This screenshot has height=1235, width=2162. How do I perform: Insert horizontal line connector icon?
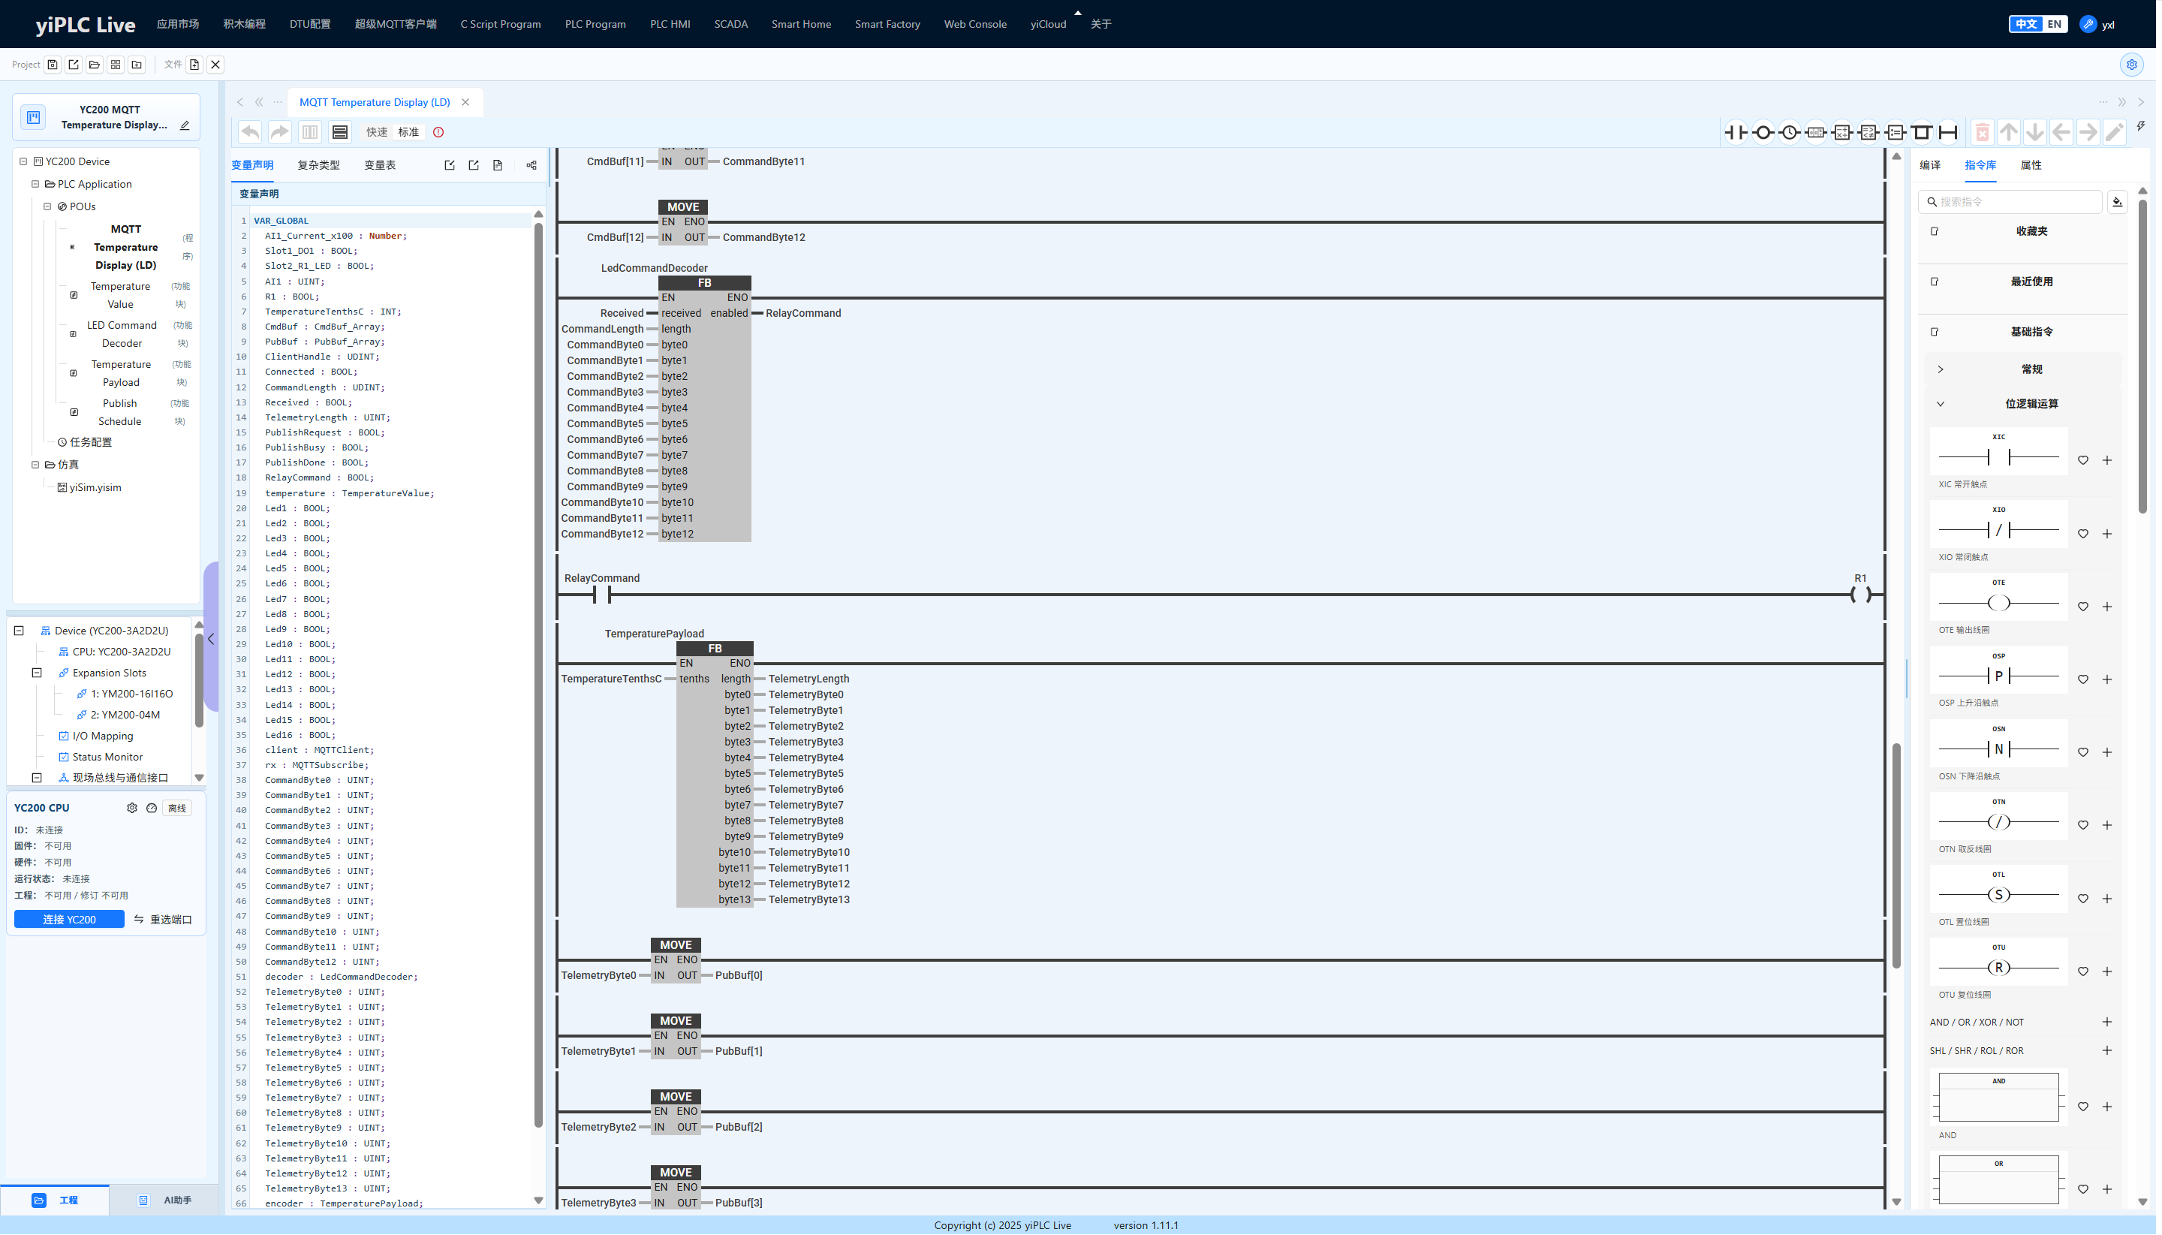click(1947, 132)
